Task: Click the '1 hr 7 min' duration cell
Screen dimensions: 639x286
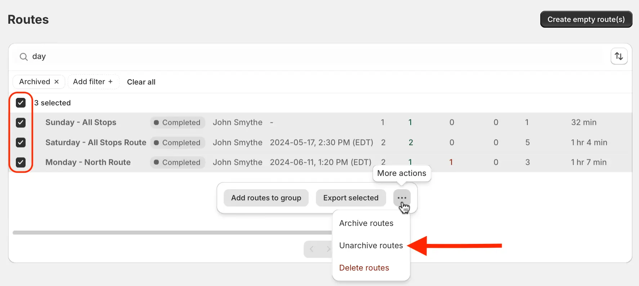Action: click(589, 162)
